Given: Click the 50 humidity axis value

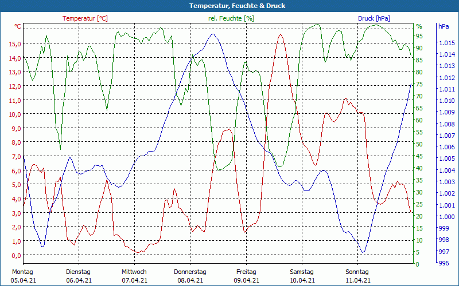Looking at the screenshot, I should click(419, 144).
